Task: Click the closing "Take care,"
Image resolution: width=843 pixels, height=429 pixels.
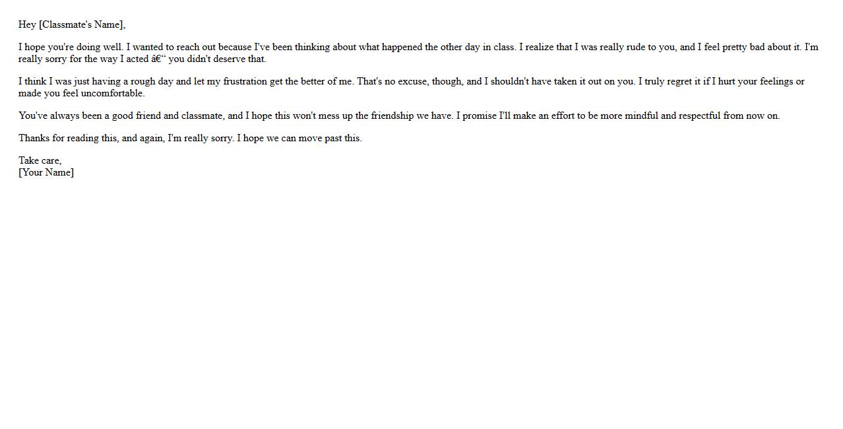Action: tap(40, 161)
